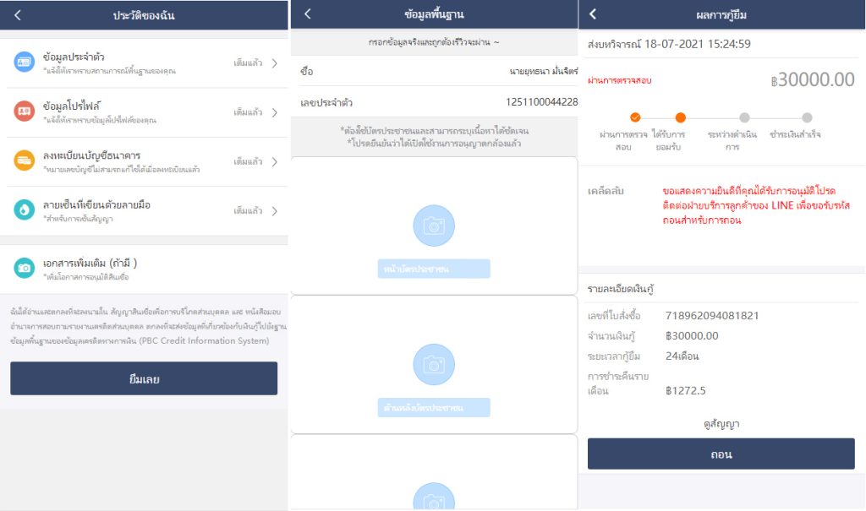Tap the camera icon above หน้าบัตรประชาชน

pyautogui.click(x=434, y=226)
